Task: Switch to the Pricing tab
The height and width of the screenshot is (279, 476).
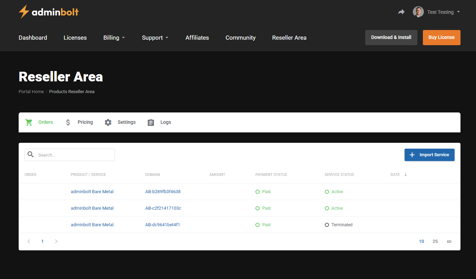Action: pyautogui.click(x=85, y=122)
